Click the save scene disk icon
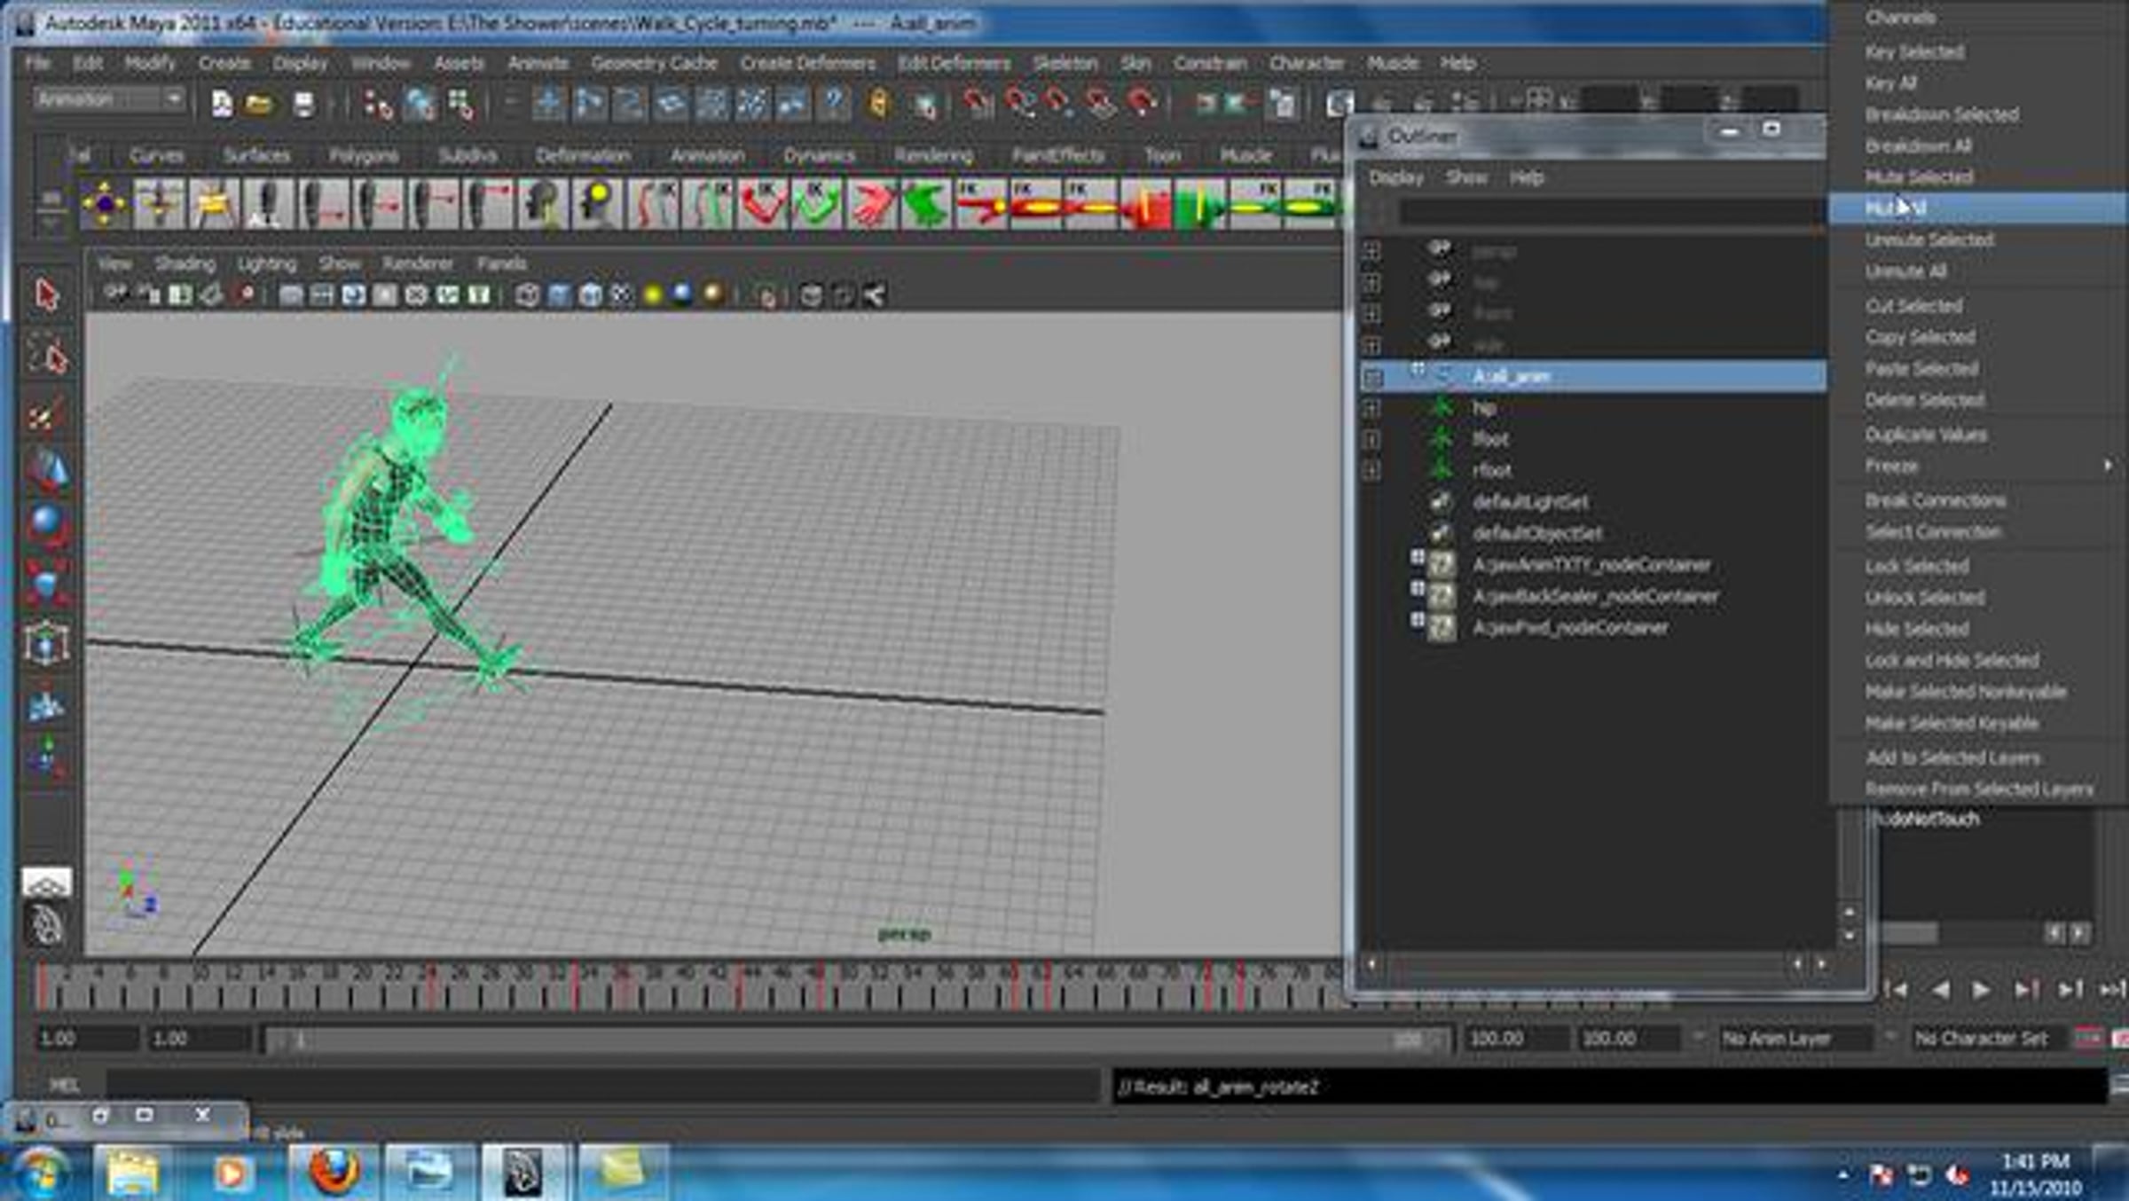 point(303,105)
